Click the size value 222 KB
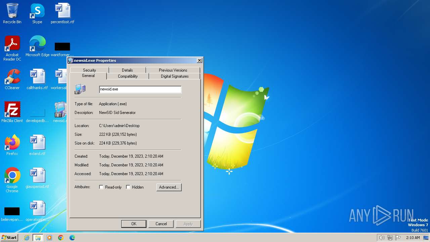The width and height of the screenshot is (430, 242). pos(118,134)
